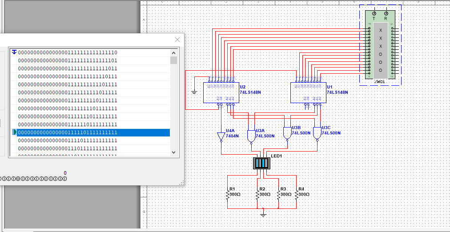Select resistor R2 symbol
450x232 pixels.
[257, 195]
